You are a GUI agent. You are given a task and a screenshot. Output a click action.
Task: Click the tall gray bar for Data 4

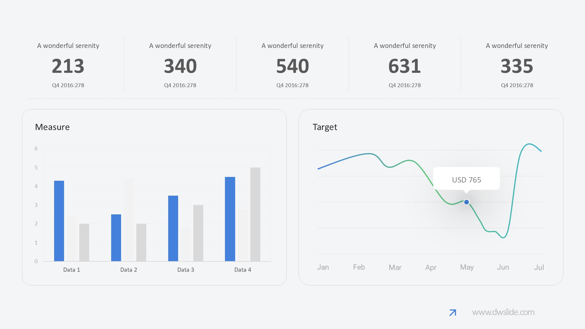click(255, 214)
